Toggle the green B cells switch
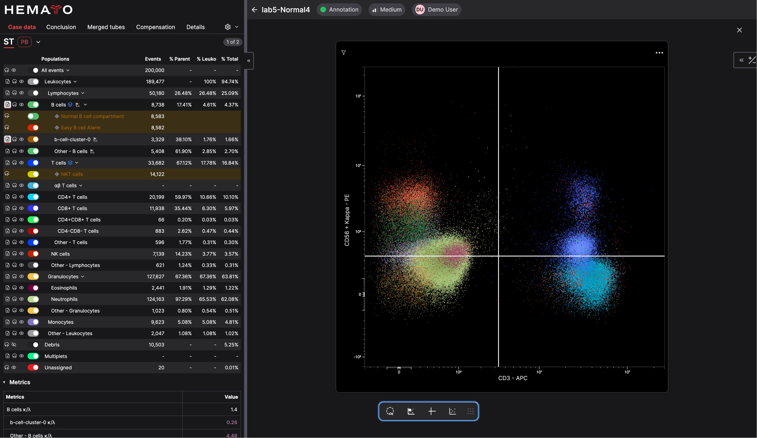757x438 pixels. (x=33, y=105)
